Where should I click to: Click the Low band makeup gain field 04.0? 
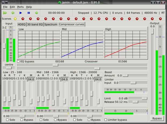31,79
